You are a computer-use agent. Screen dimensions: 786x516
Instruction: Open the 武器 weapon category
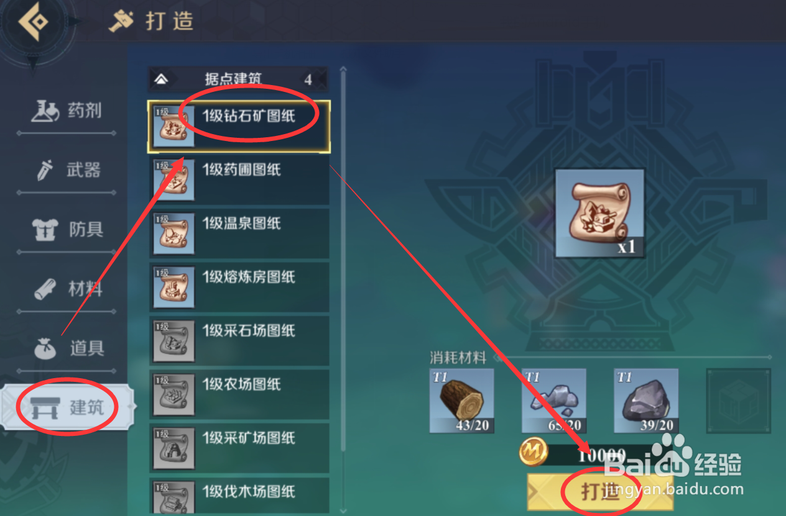coord(67,170)
